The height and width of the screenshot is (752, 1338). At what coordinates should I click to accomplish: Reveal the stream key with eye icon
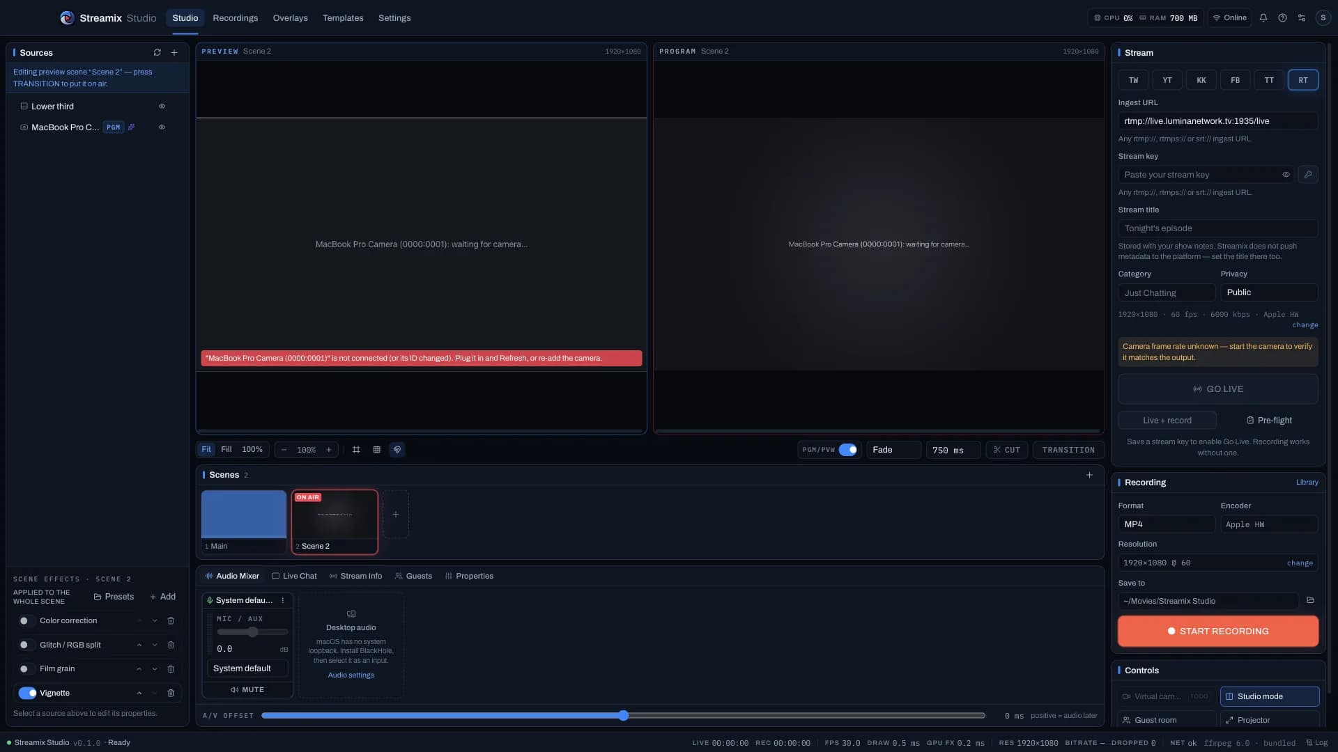(x=1286, y=175)
